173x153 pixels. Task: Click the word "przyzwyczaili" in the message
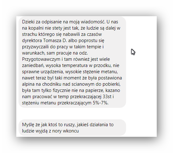click(35, 47)
